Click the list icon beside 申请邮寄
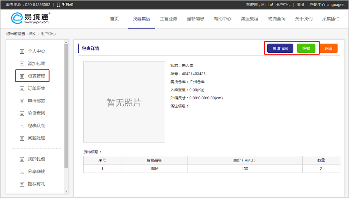The width and height of the screenshot is (349, 198). pyautogui.click(x=22, y=101)
